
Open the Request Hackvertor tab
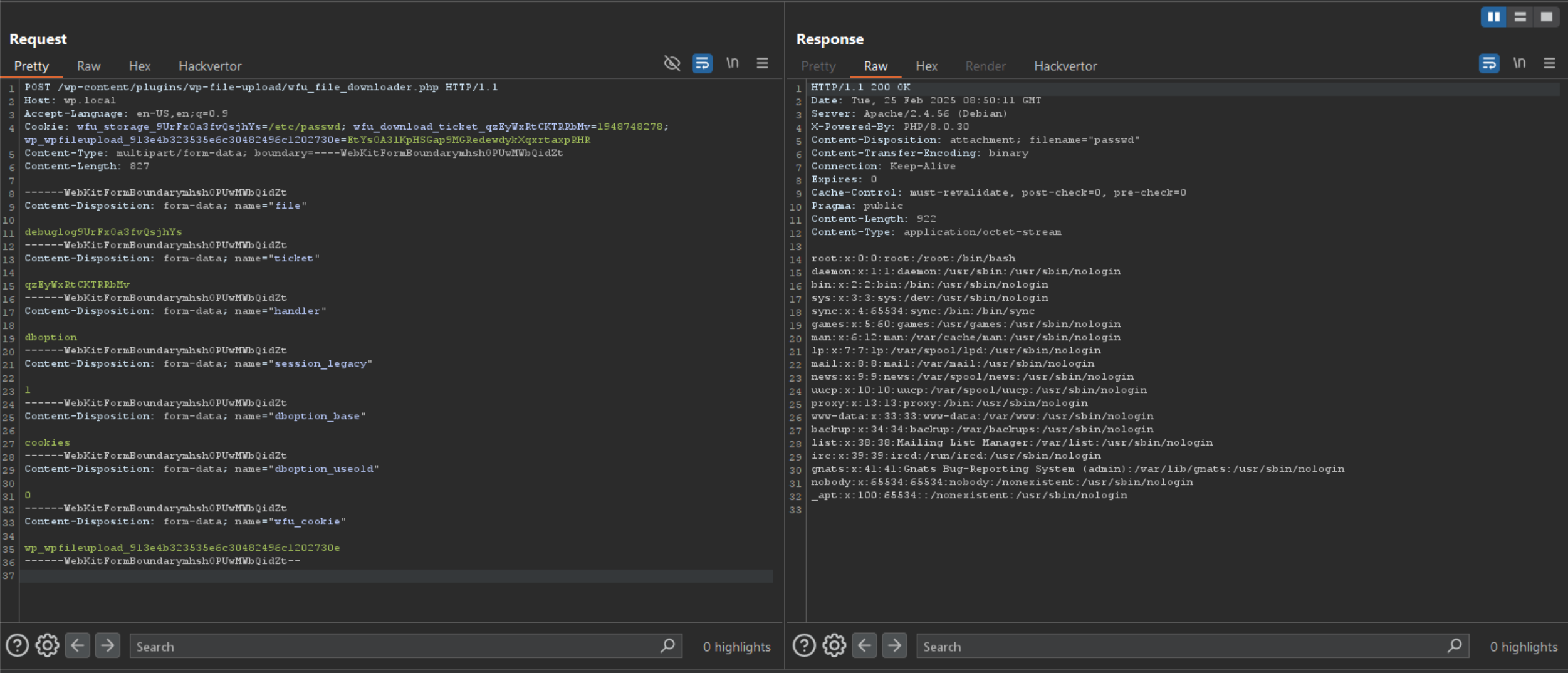tap(210, 66)
